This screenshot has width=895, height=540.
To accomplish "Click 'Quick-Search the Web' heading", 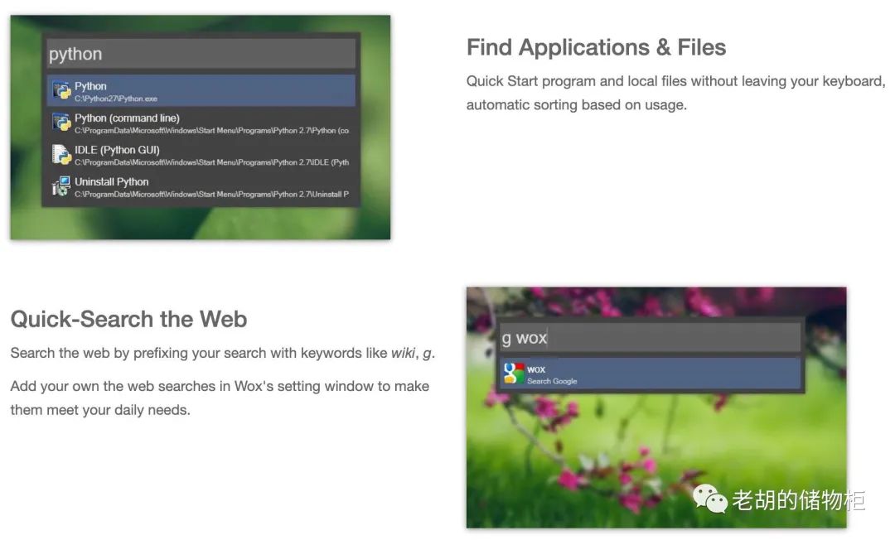I will [x=128, y=320].
